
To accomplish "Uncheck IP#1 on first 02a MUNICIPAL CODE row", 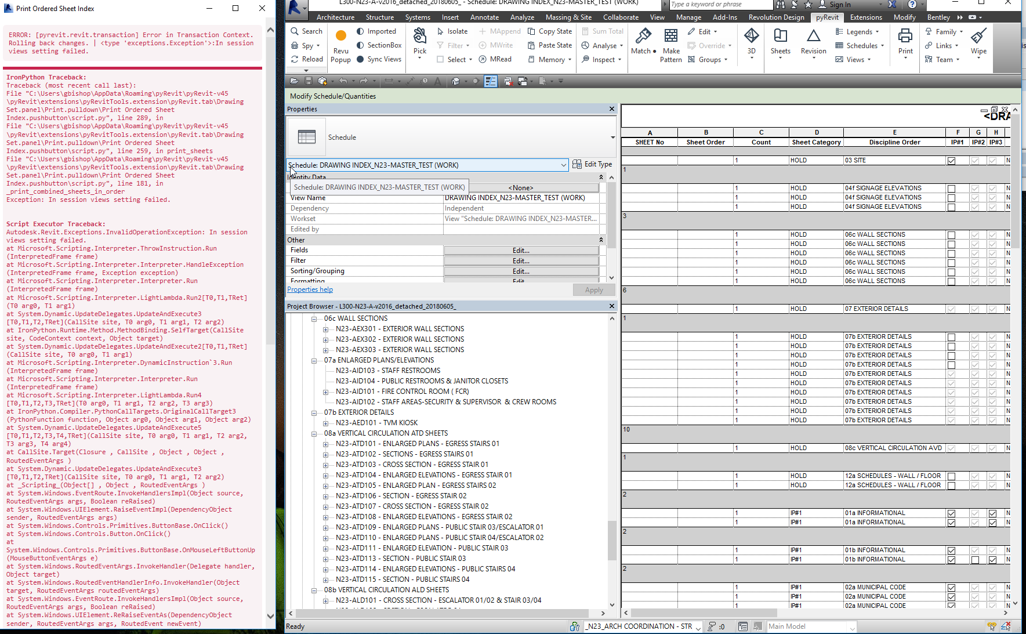I will [951, 588].
